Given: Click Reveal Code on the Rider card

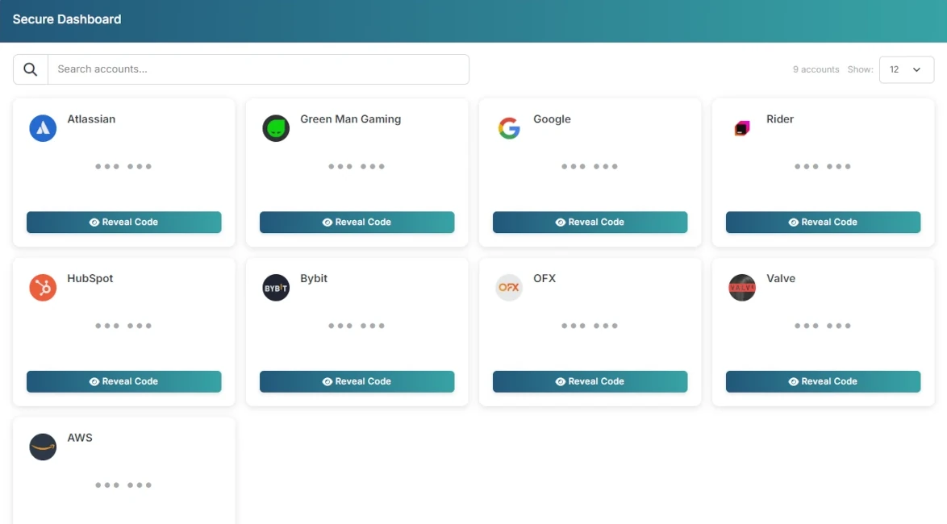Looking at the screenshot, I should tap(823, 222).
